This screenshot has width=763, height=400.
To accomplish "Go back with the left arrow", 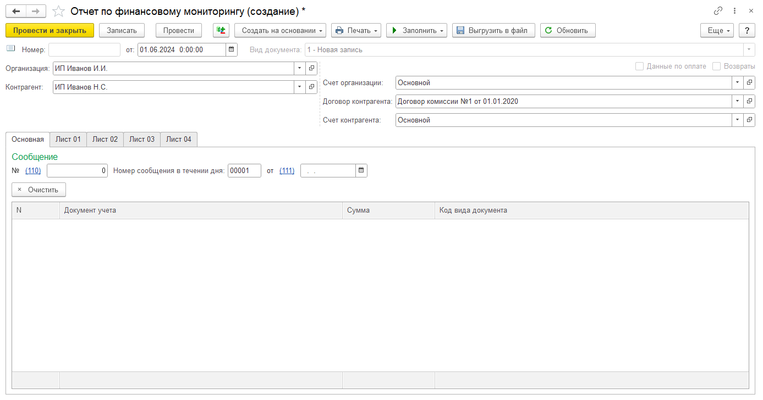I will 16,11.
